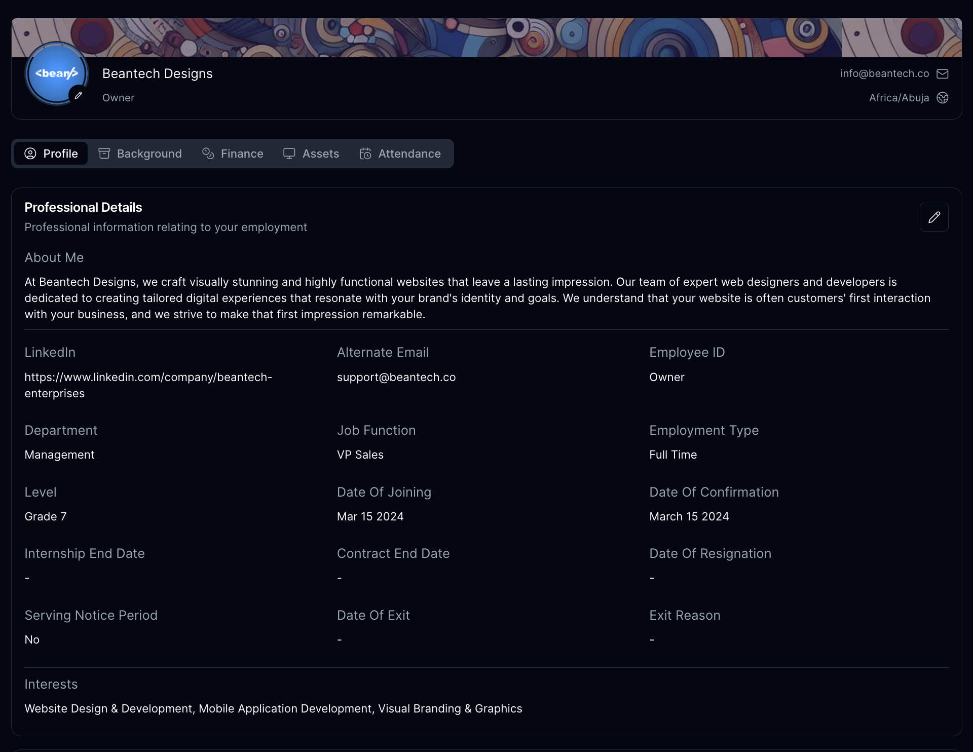Click the Attendance tab calendar icon
Viewport: 973px width, 752px height.
pyautogui.click(x=365, y=154)
